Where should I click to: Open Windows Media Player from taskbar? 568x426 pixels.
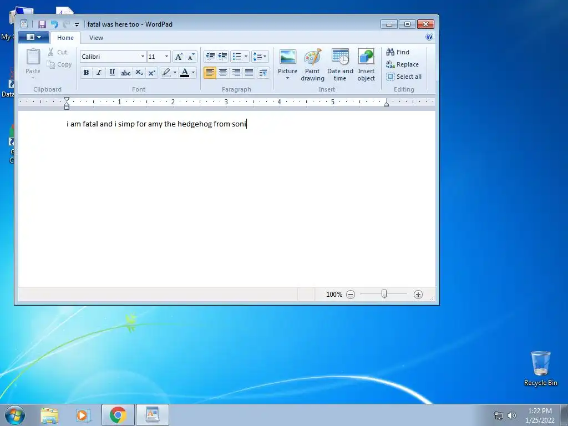point(83,415)
